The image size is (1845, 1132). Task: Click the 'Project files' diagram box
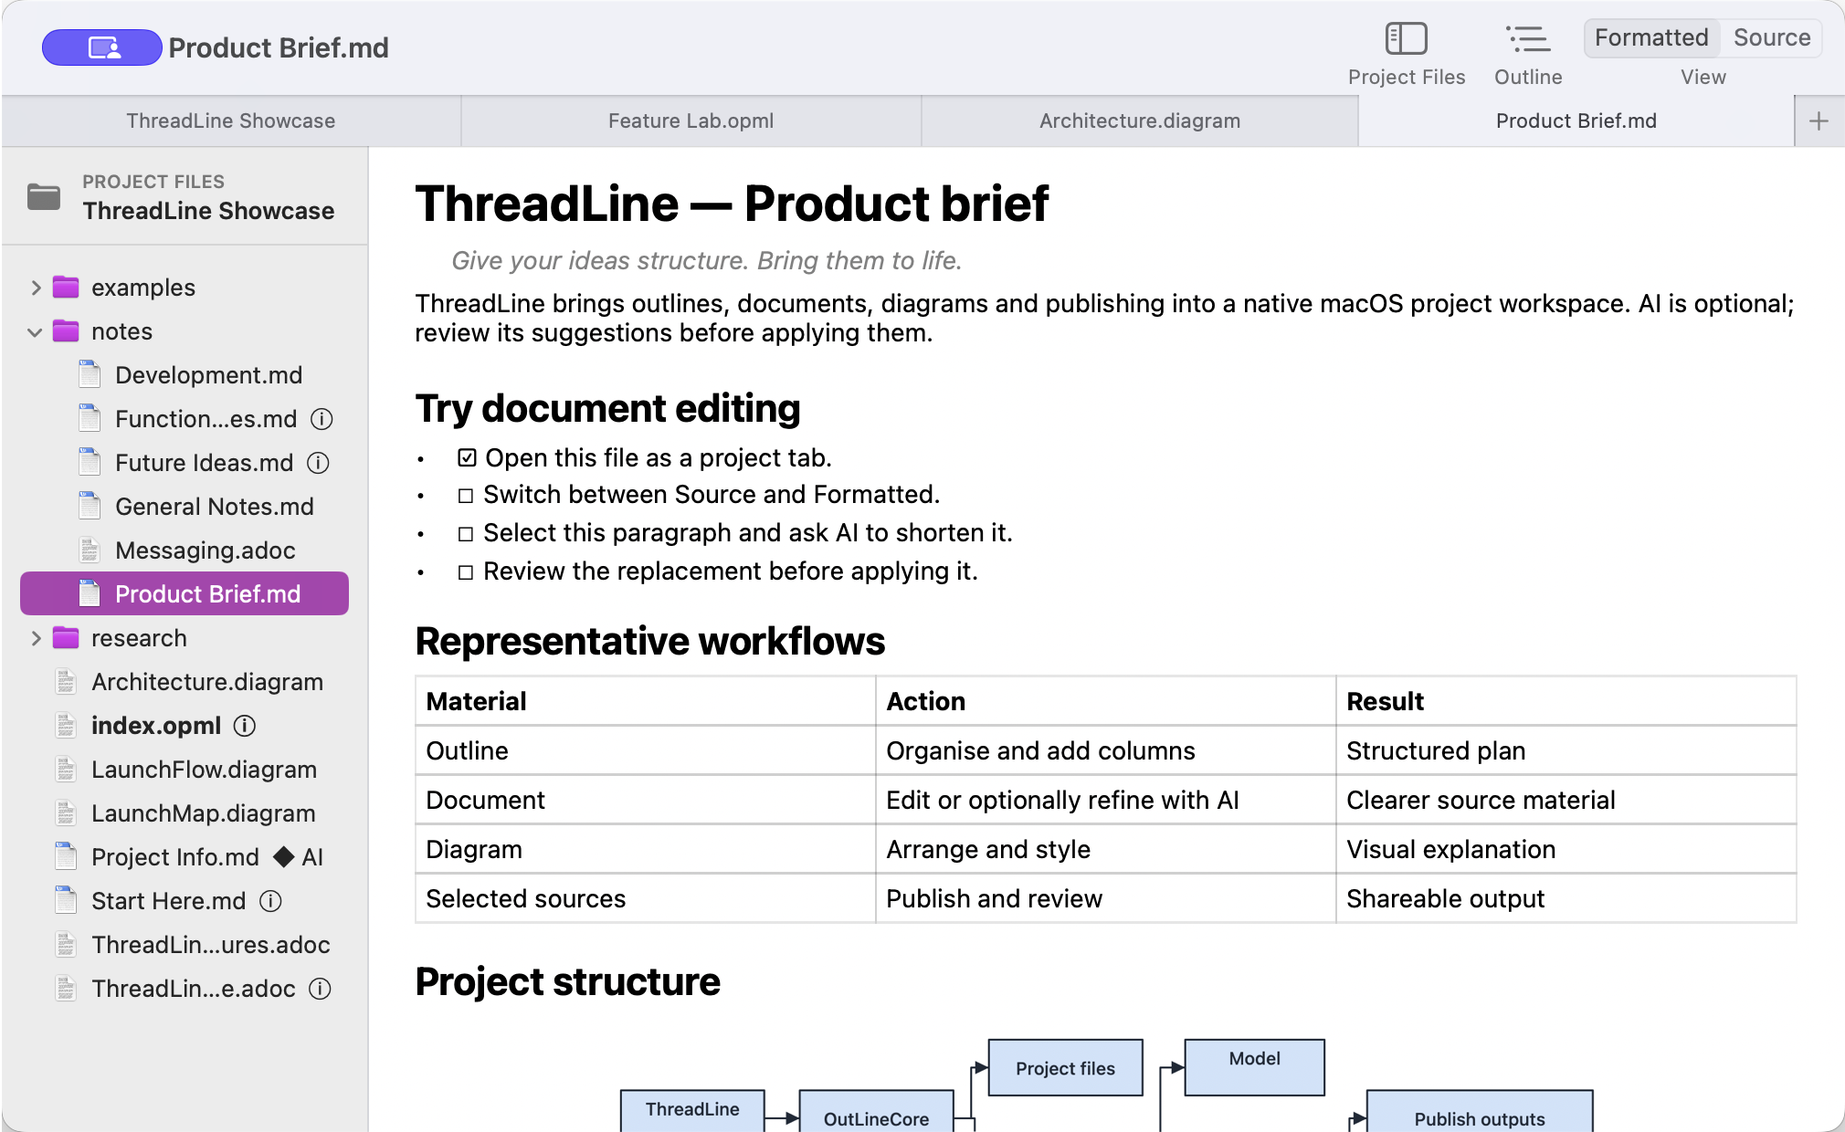(1065, 1067)
